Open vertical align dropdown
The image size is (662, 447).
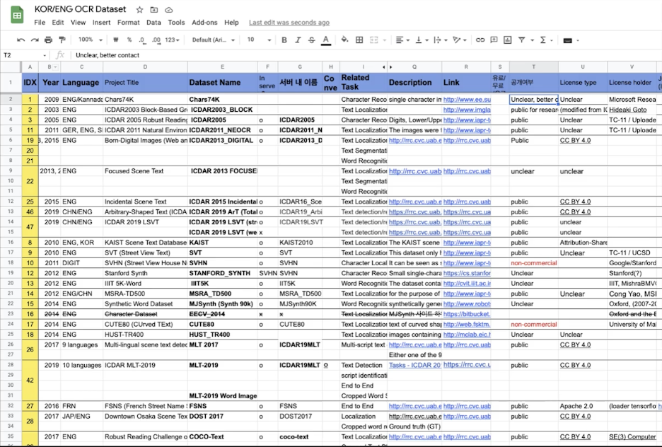point(422,40)
